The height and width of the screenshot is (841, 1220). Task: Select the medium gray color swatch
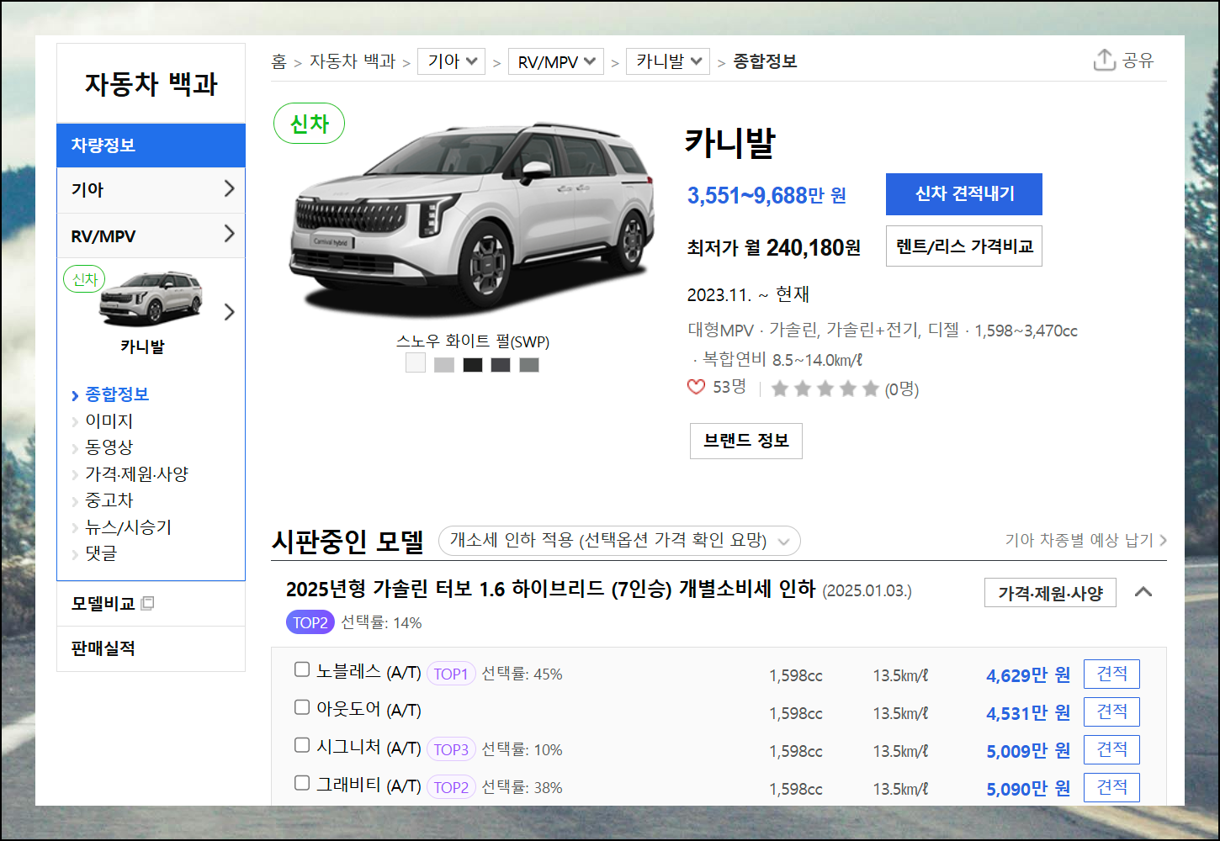[x=529, y=364]
